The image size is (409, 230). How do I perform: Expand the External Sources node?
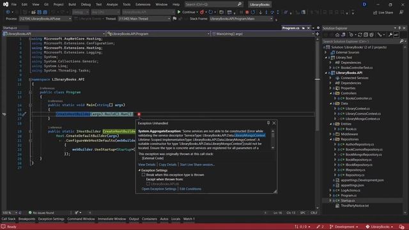325,52
